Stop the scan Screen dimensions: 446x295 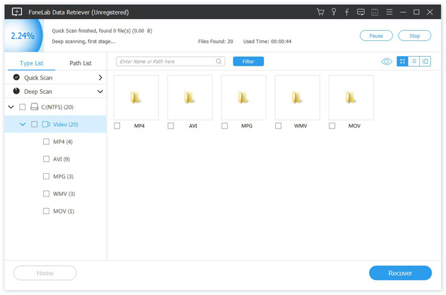point(414,36)
